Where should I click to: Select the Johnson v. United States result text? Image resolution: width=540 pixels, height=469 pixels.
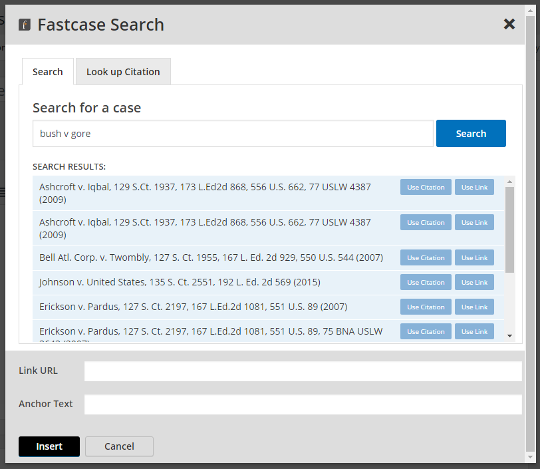tap(180, 282)
